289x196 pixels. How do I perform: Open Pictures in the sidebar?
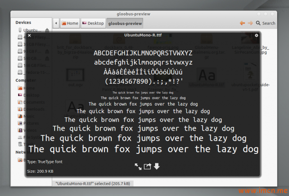[28, 123]
